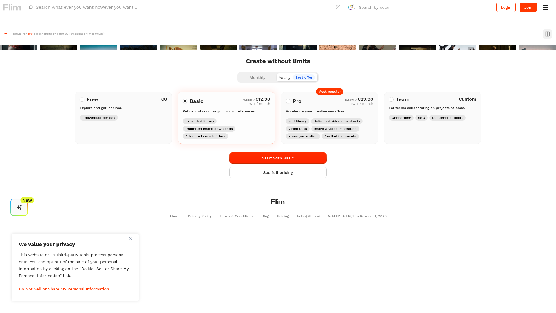Image resolution: width=556 pixels, height=313 pixels.
Task: Click Do Not Sell or Share link
Action: (64, 289)
